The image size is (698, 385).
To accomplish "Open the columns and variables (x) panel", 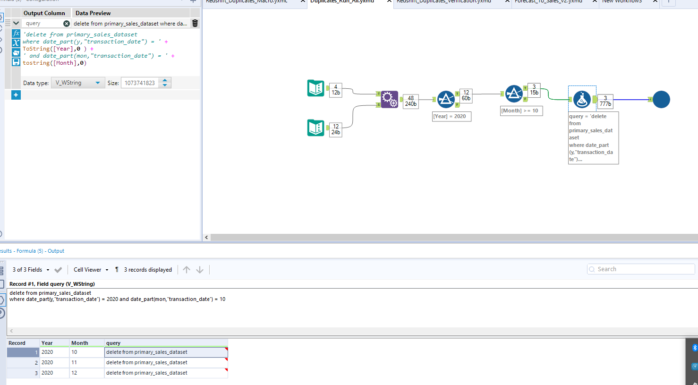I will tap(16, 43).
